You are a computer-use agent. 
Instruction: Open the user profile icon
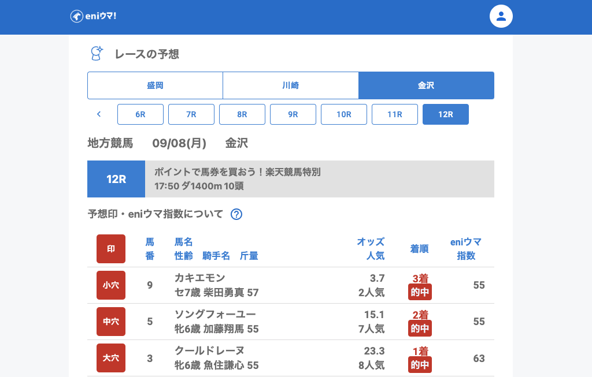[x=501, y=16]
